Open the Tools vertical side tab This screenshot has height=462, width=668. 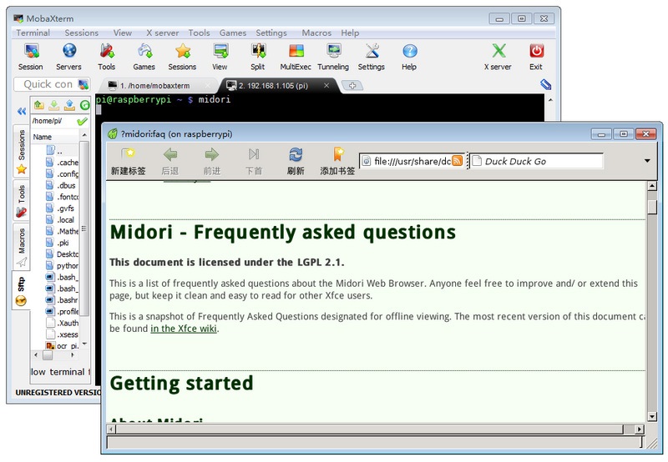[22, 200]
